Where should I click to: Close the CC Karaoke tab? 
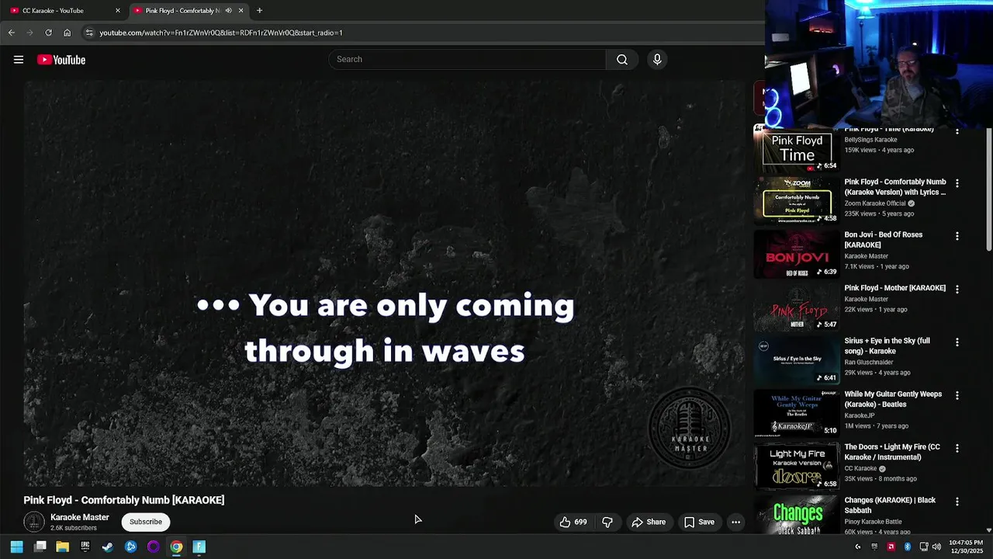click(118, 11)
